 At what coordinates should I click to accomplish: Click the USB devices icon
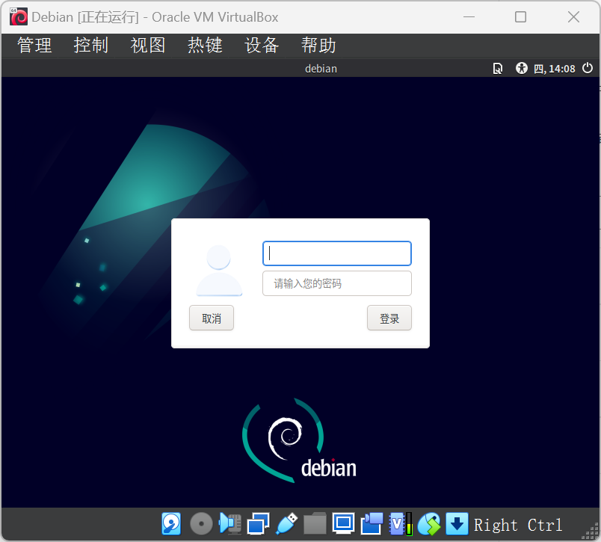coord(287,524)
